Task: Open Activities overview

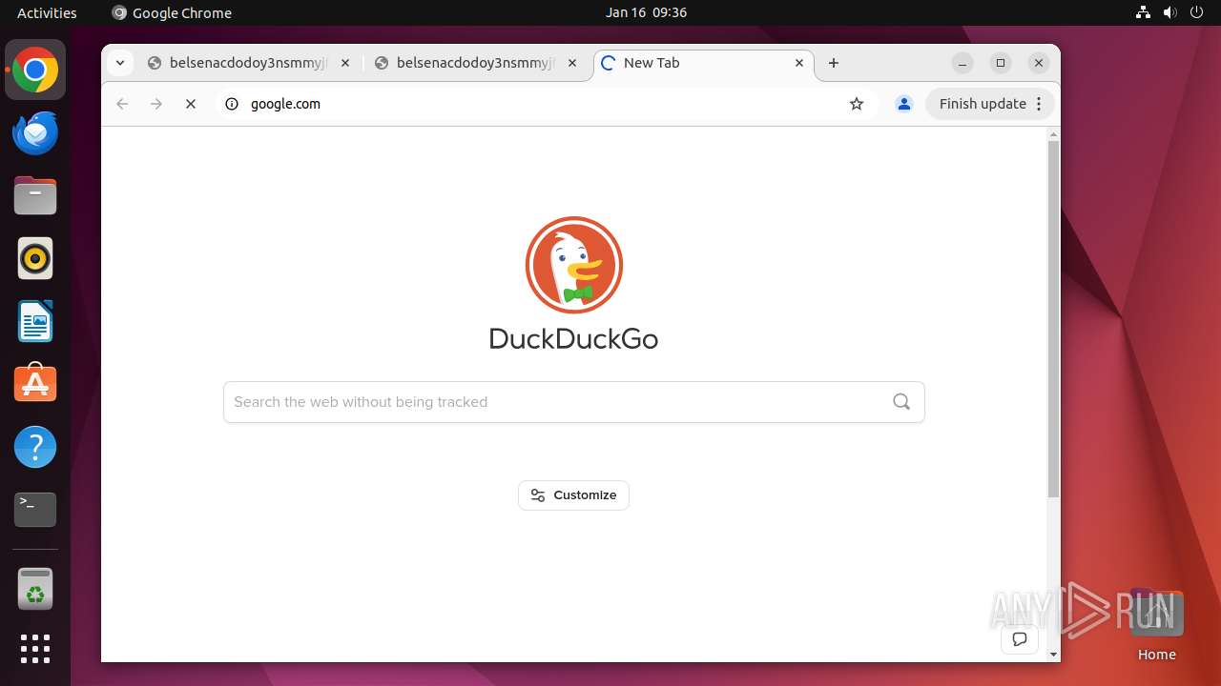Action: [x=47, y=12]
